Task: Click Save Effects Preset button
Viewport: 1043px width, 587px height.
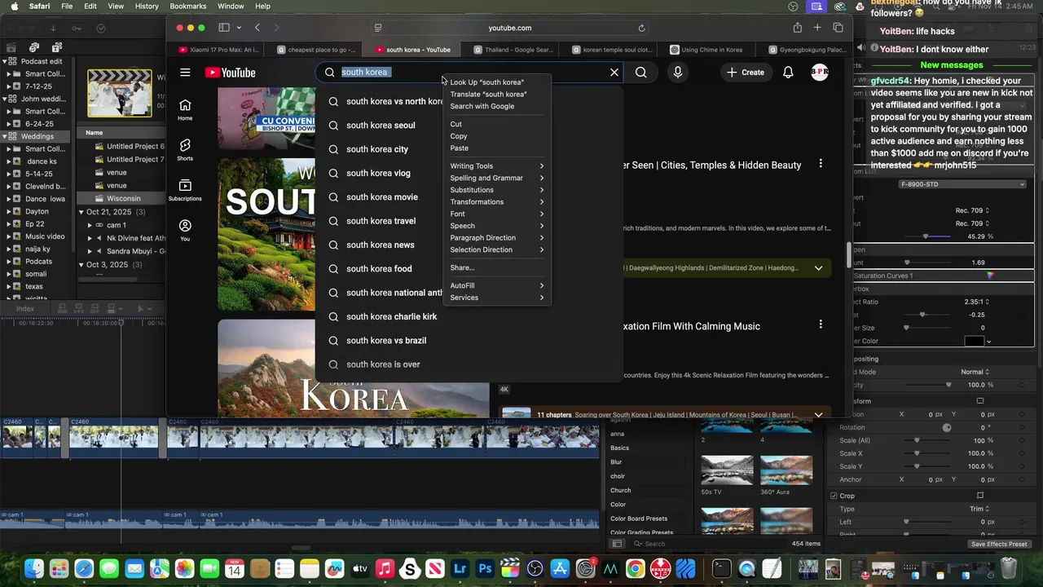Action: 998,544
